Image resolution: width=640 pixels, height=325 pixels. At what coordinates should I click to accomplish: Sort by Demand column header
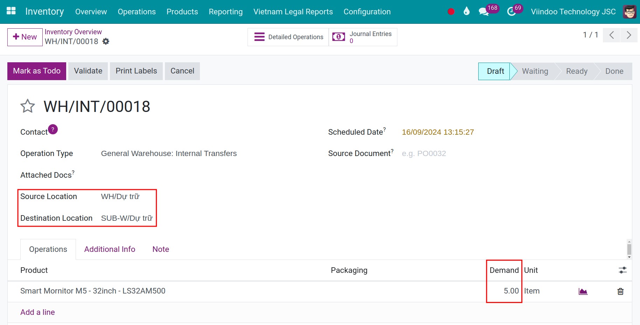point(504,270)
